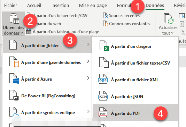Select the Mise en page tab
The width and height of the screenshot is (186, 127).
(93, 6)
